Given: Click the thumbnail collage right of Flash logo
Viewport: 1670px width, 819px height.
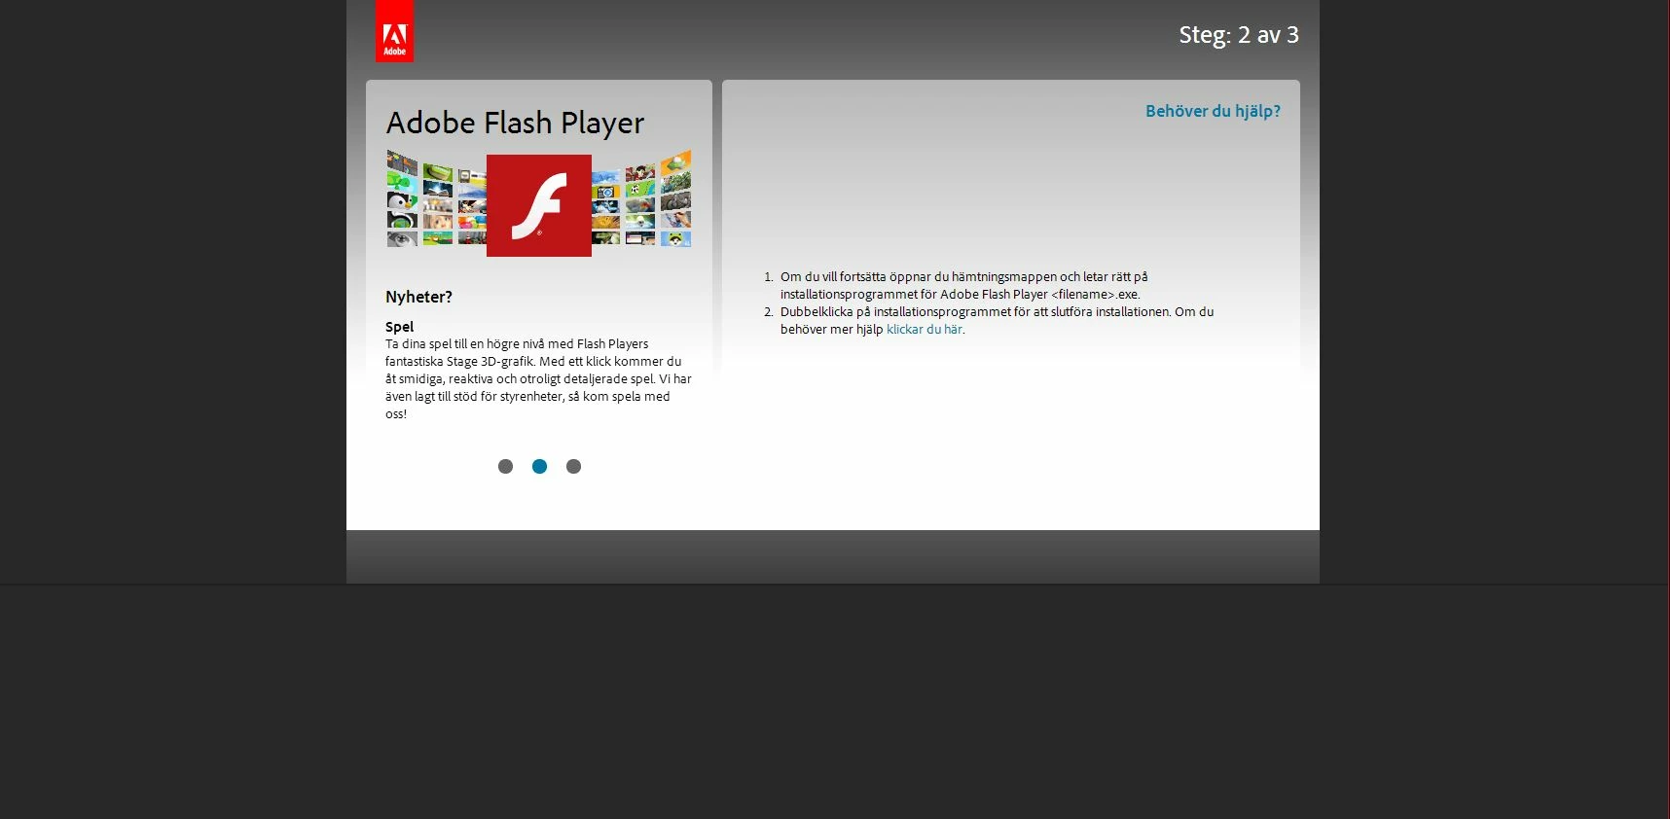Looking at the screenshot, I should coord(641,198).
